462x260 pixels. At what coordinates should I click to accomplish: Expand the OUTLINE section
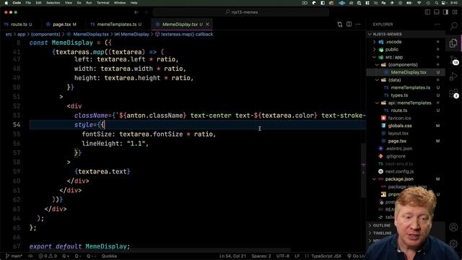382,225
